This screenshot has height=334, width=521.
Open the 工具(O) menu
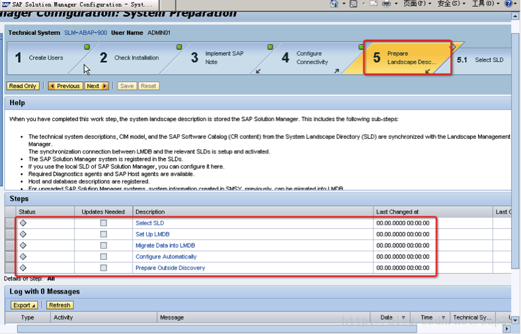pyautogui.click(x=485, y=4)
